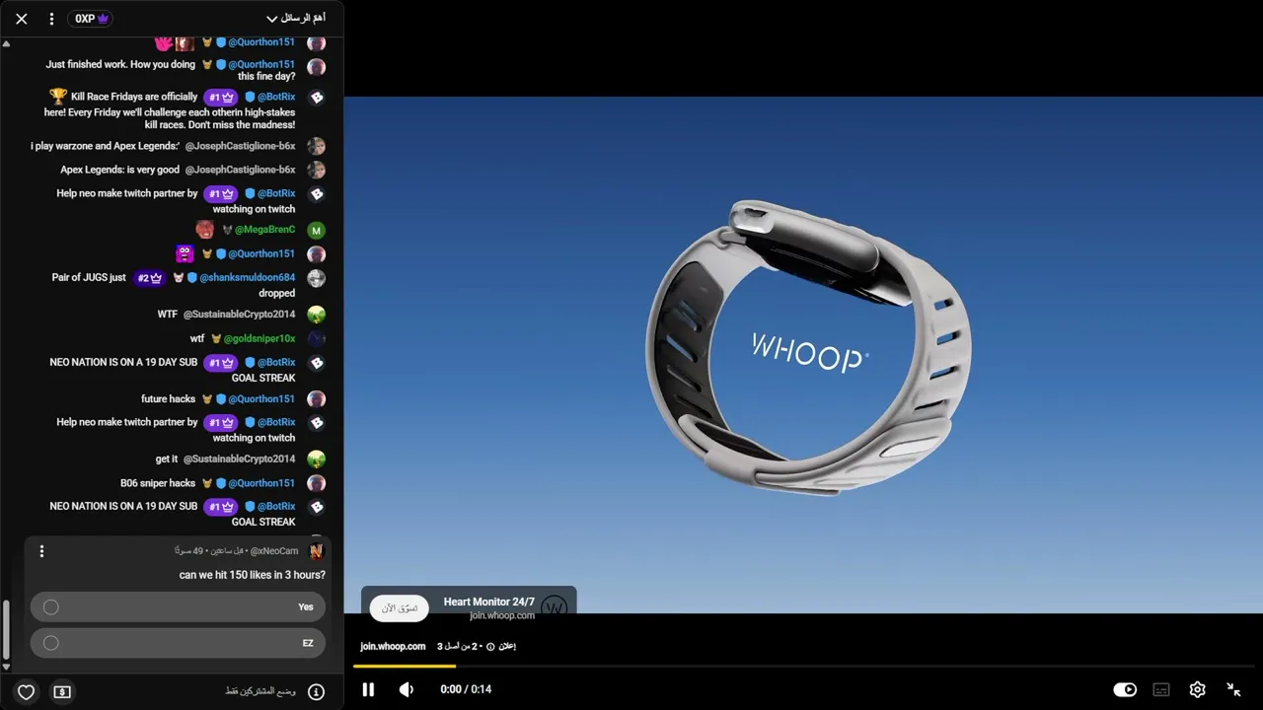The height and width of the screenshot is (710, 1263).
Task: Click the avatar beside 'Just finished work' message
Action: (x=316, y=67)
